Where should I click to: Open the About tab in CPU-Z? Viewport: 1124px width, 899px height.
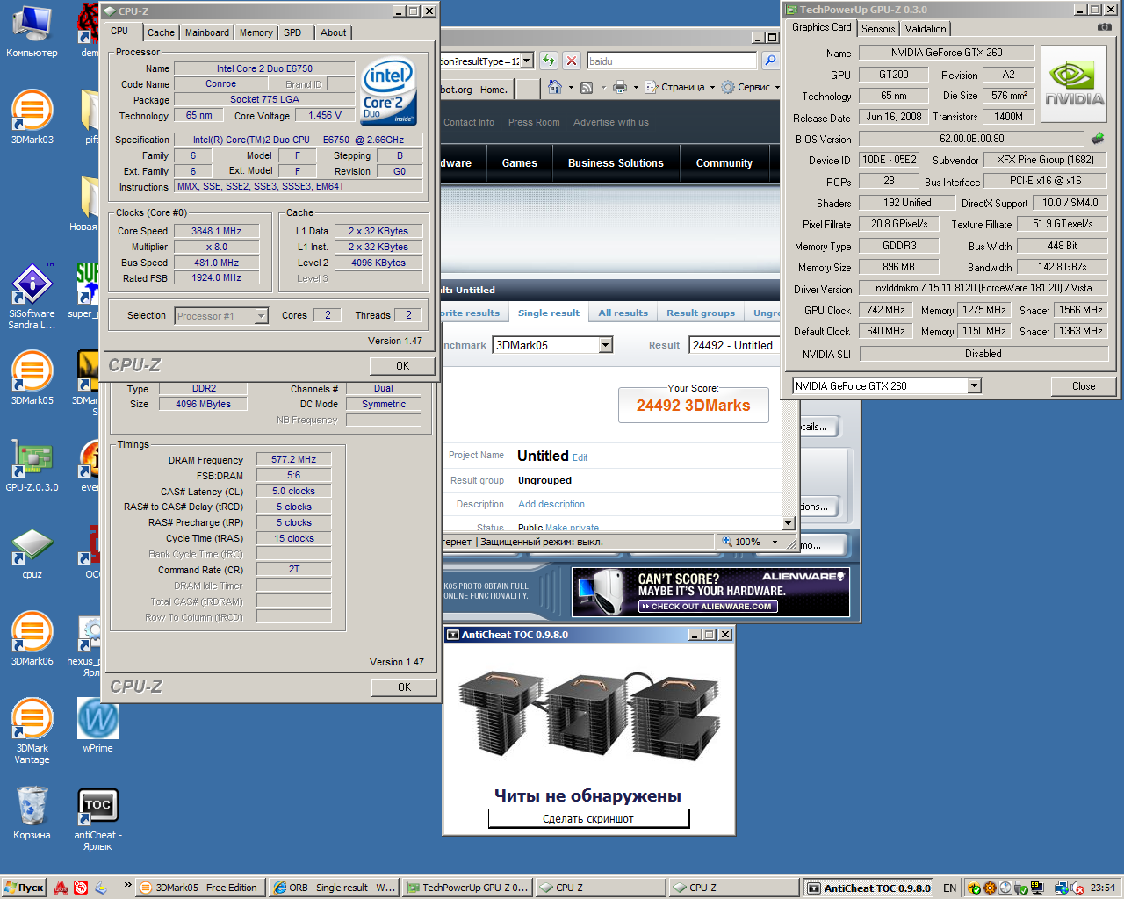pyautogui.click(x=333, y=32)
